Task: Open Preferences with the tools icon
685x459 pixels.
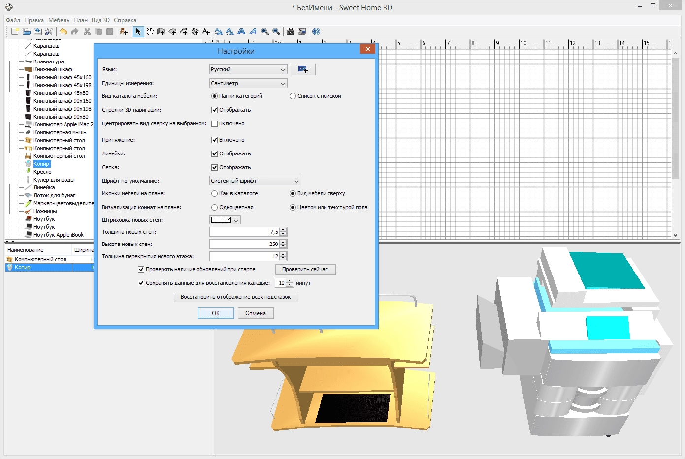Action: click(x=49, y=31)
